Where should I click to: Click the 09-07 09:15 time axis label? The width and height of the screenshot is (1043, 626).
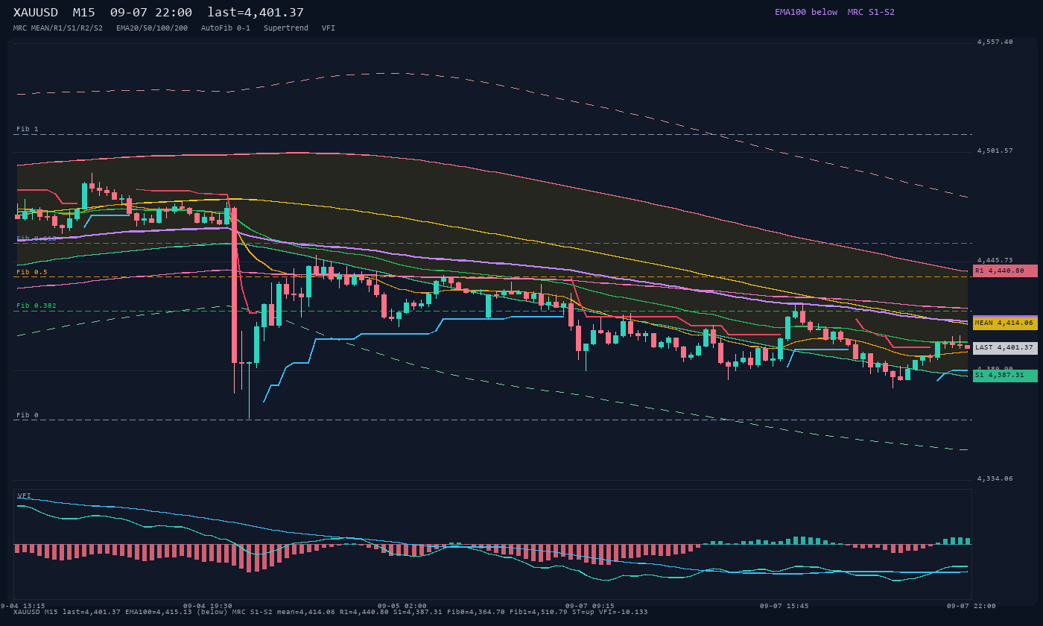click(590, 606)
